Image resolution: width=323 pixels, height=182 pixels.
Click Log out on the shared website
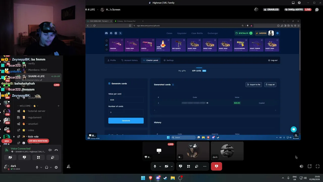click(x=273, y=60)
